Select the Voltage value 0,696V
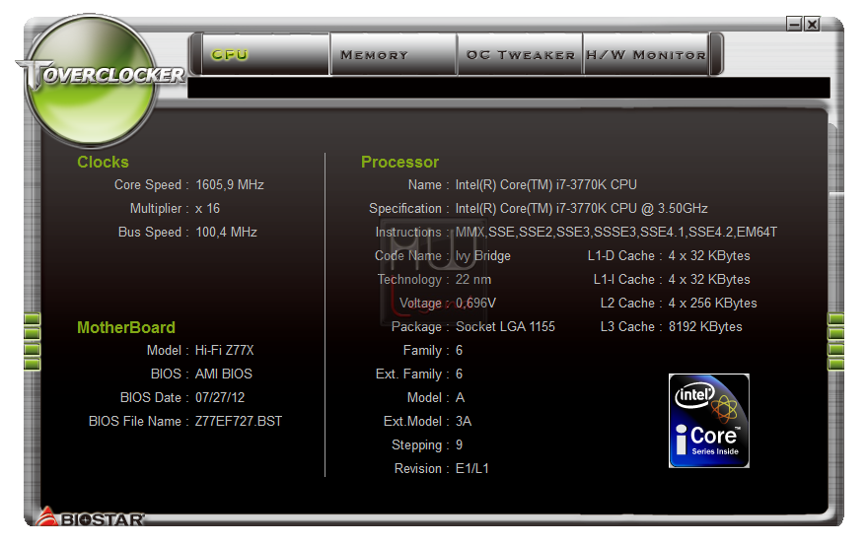The width and height of the screenshot is (867, 545). pyautogui.click(x=475, y=304)
